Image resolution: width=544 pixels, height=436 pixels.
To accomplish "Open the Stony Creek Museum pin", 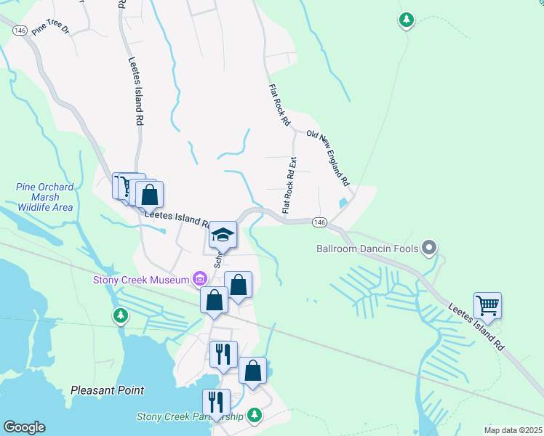I will click(x=200, y=278).
